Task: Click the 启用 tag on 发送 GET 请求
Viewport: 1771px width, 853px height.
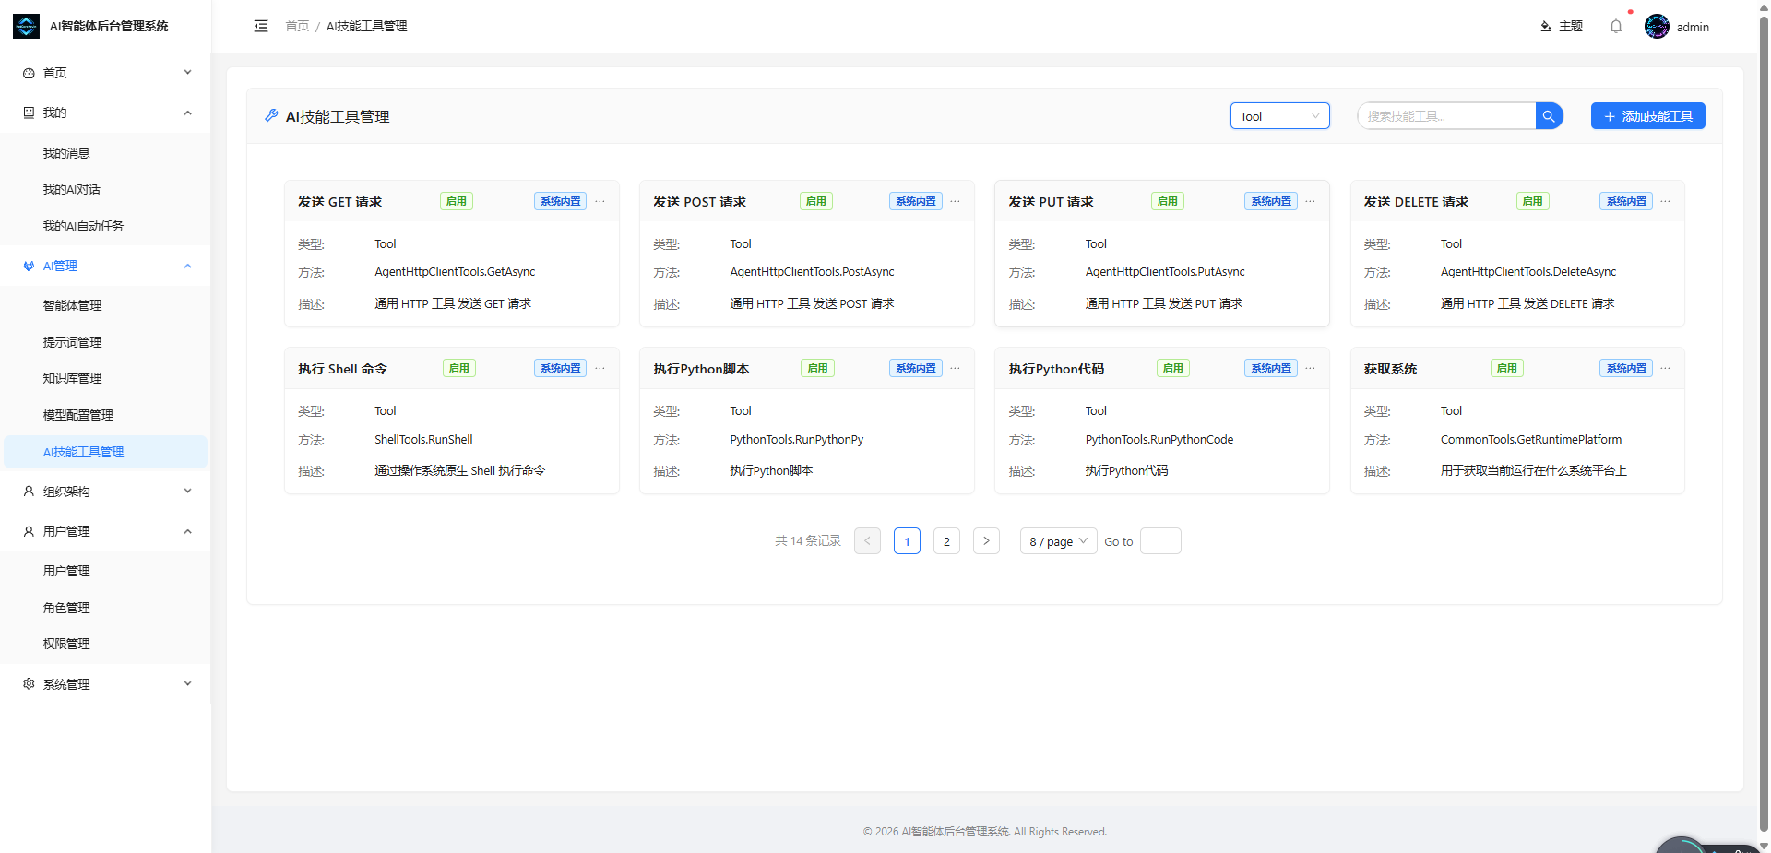Action: tap(457, 201)
